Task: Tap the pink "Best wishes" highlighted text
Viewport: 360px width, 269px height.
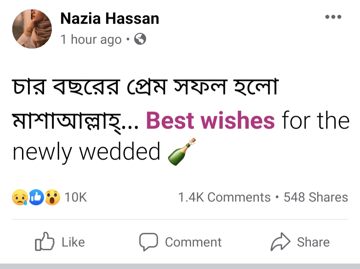Action: (x=210, y=122)
